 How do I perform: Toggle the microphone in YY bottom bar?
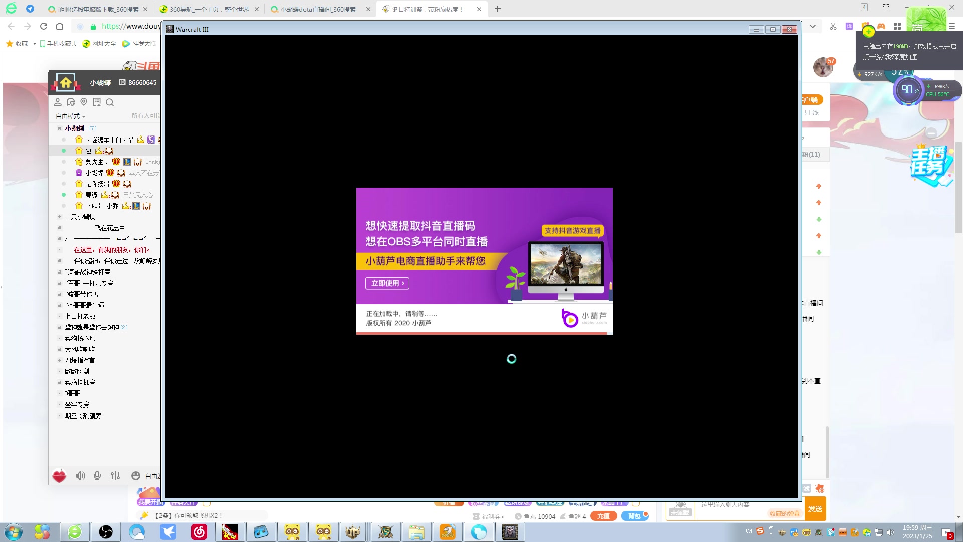point(97,476)
